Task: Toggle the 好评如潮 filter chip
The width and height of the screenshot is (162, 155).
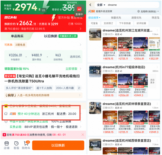Action: pos(141,23)
